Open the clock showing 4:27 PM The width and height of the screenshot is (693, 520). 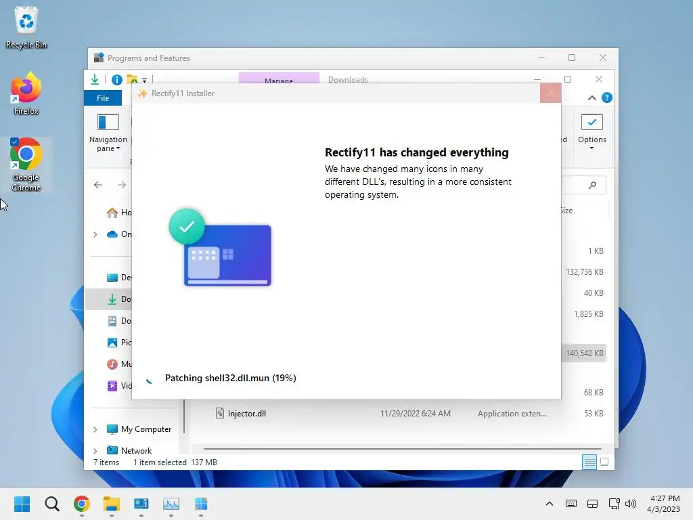663,504
